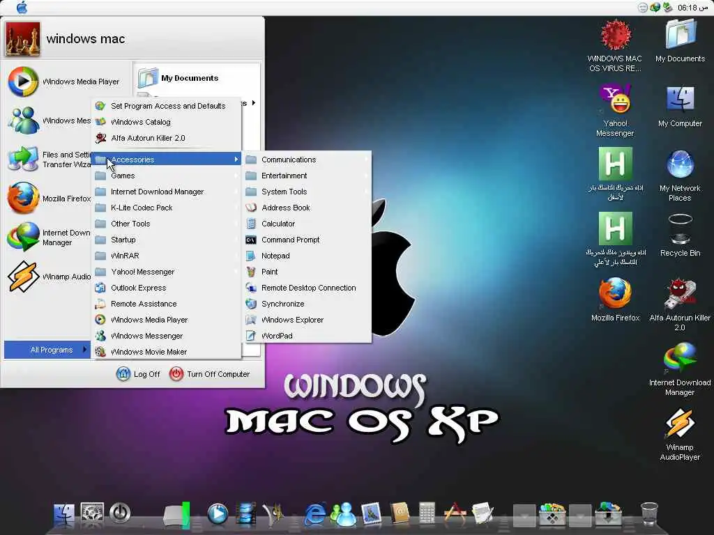This screenshot has width=714, height=535.
Task: Expand the Startup folder
Action: click(167, 240)
